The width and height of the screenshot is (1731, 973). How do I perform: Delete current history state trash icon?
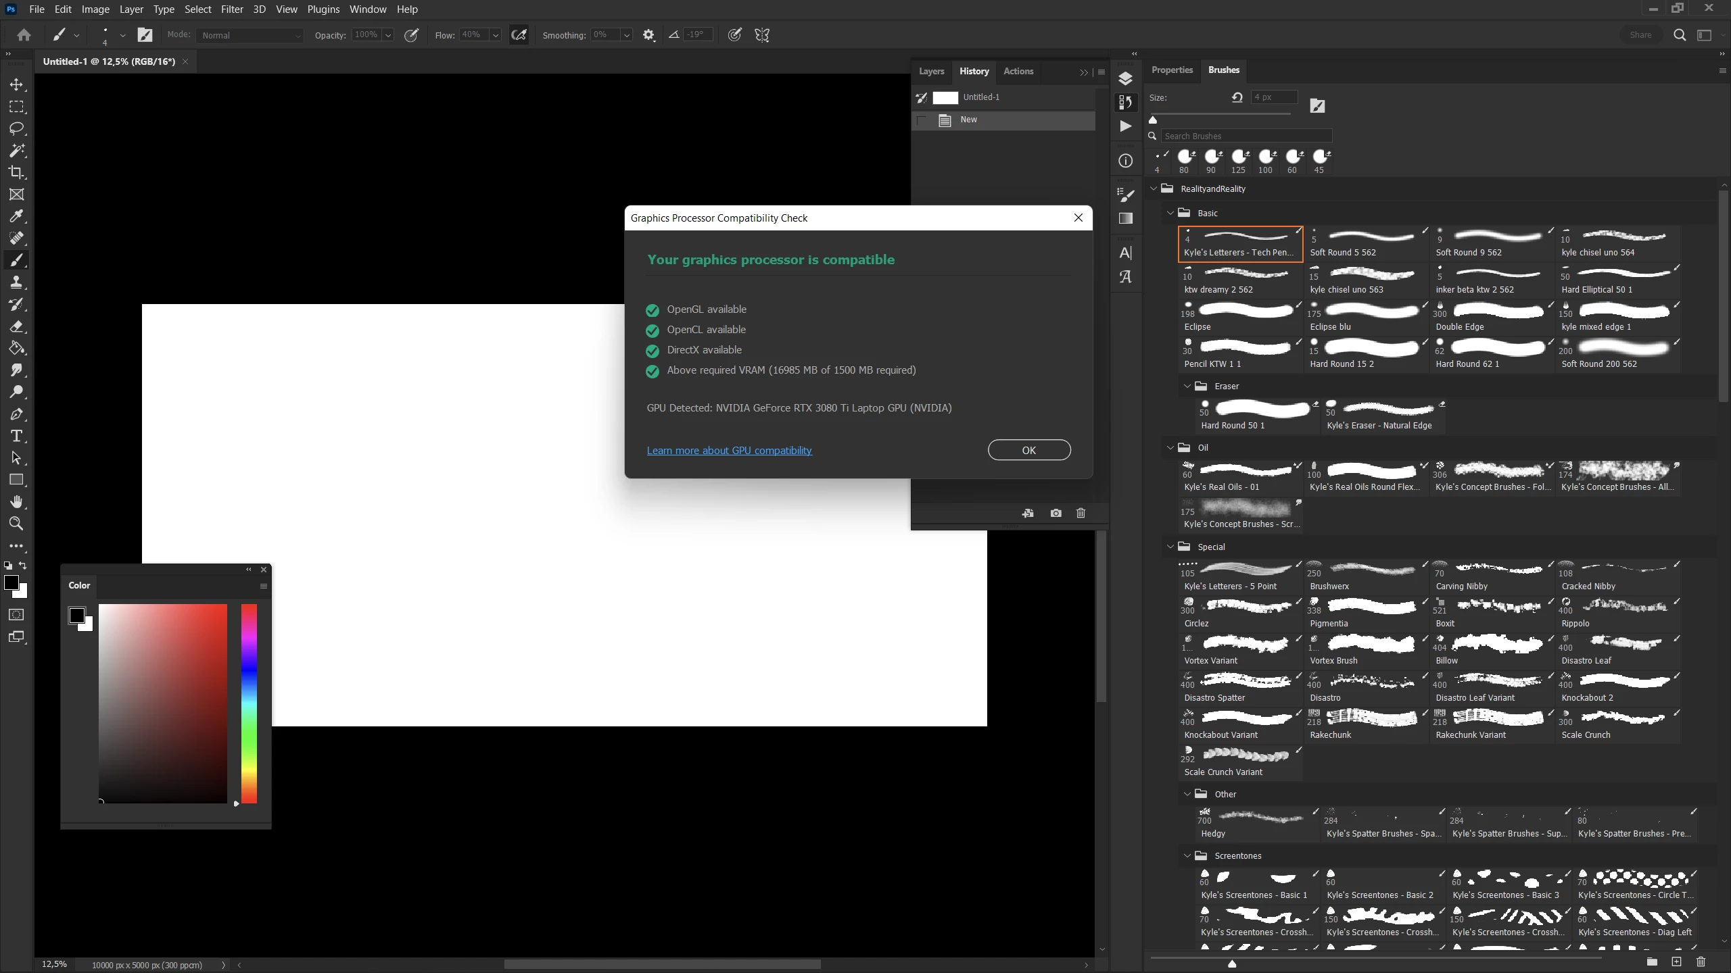click(x=1081, y=514)
